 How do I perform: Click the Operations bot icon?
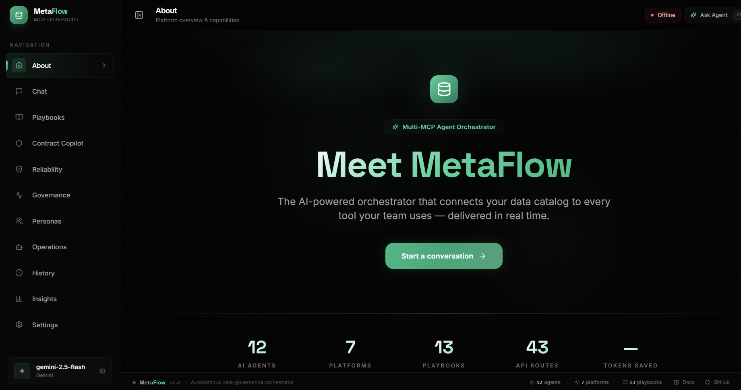[x=19, y=247]
